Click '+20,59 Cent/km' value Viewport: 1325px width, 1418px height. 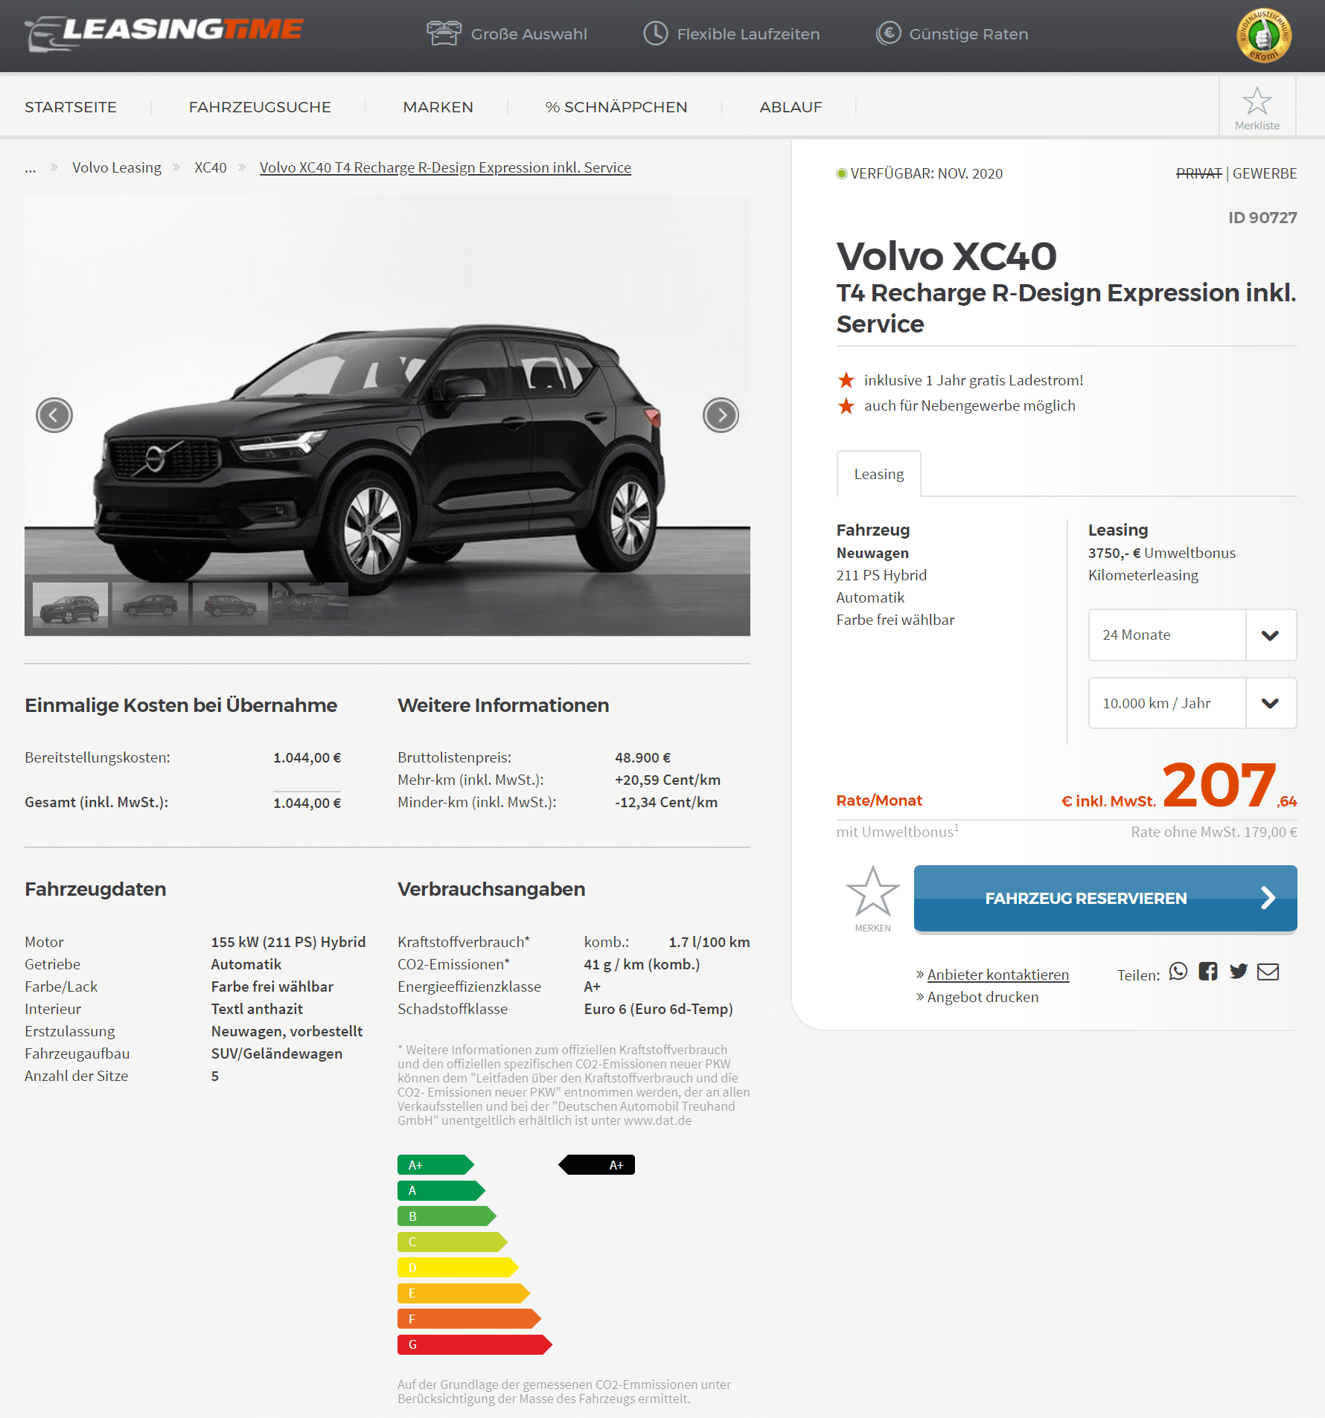click(668, 780)
